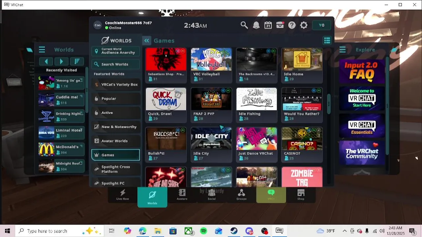Click sort icon in Recently Visited panel
The image size is (422, 237).
click(x=76, y=62)
